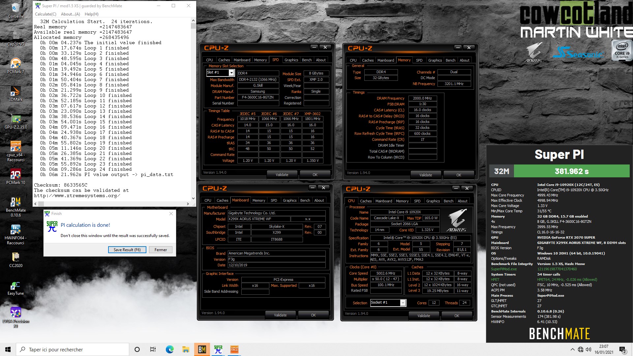Open network globe icon in tray

(581, 349)
